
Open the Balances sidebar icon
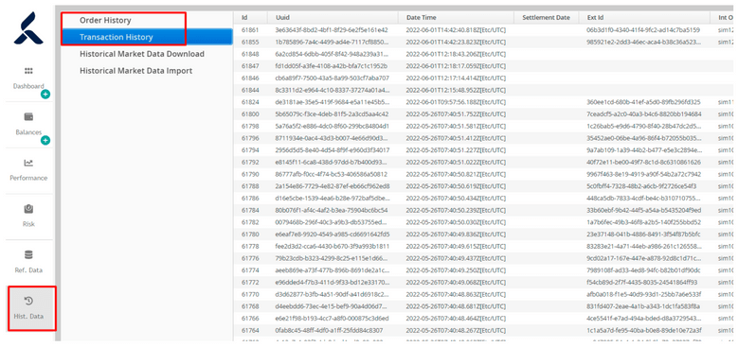(x=28, y=116)
